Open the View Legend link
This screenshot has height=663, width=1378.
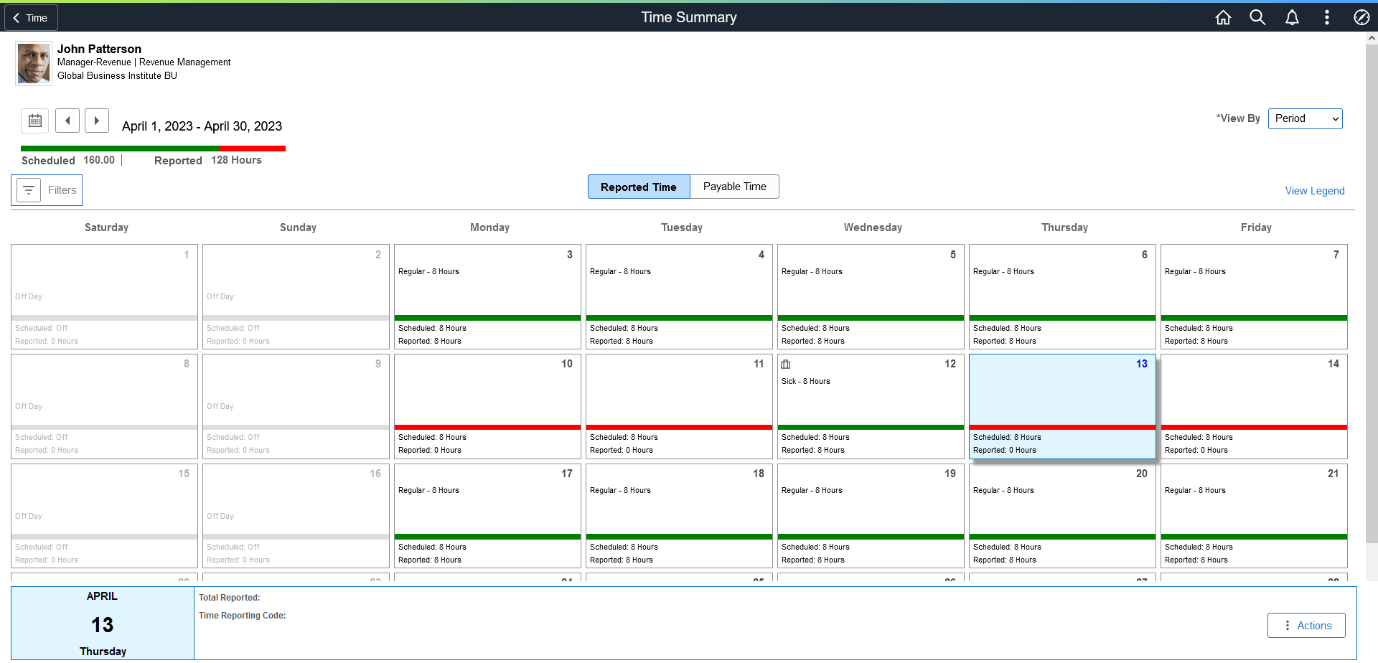1314,190
